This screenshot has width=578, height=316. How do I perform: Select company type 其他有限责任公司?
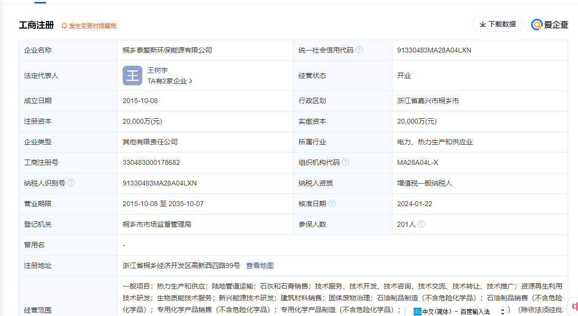coord(150,142)
